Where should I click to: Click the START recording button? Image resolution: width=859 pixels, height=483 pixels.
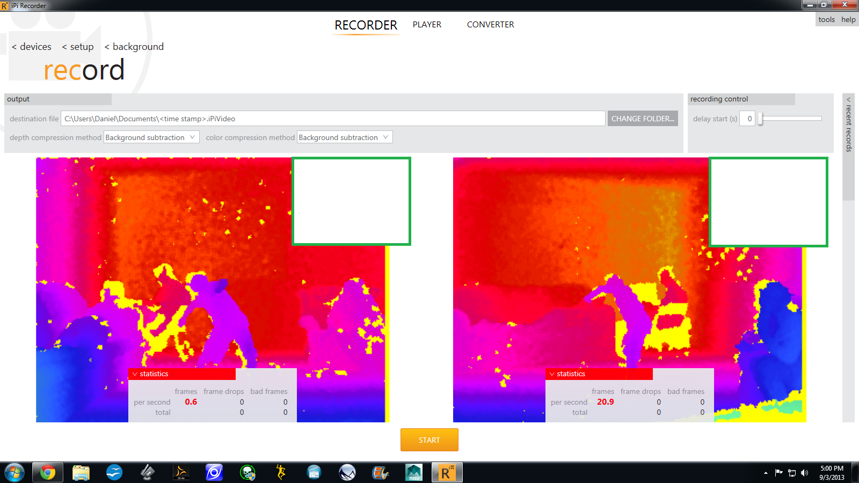(x=429, y=440)
